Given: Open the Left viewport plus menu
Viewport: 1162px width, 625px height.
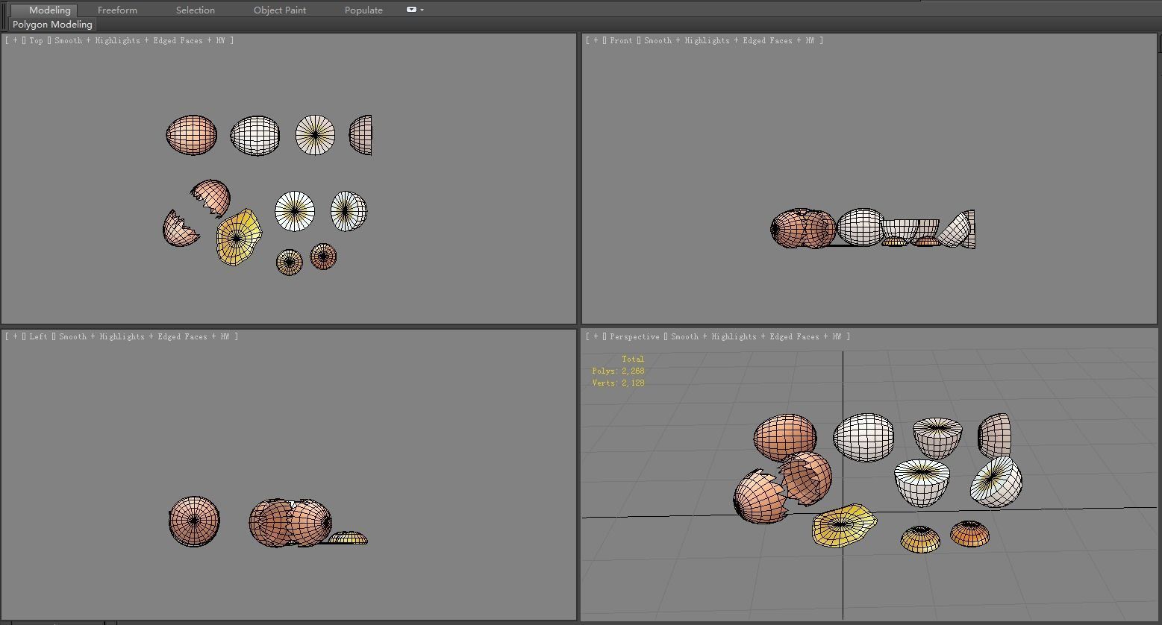Looking at the screenshot, I should (15, 337).
